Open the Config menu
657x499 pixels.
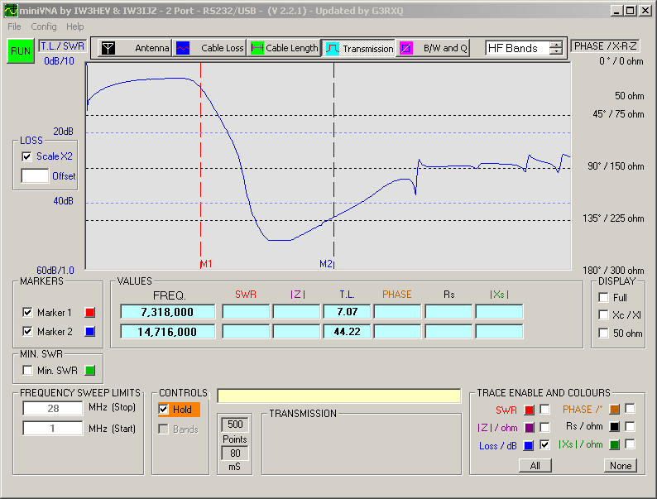click(44, 26)
